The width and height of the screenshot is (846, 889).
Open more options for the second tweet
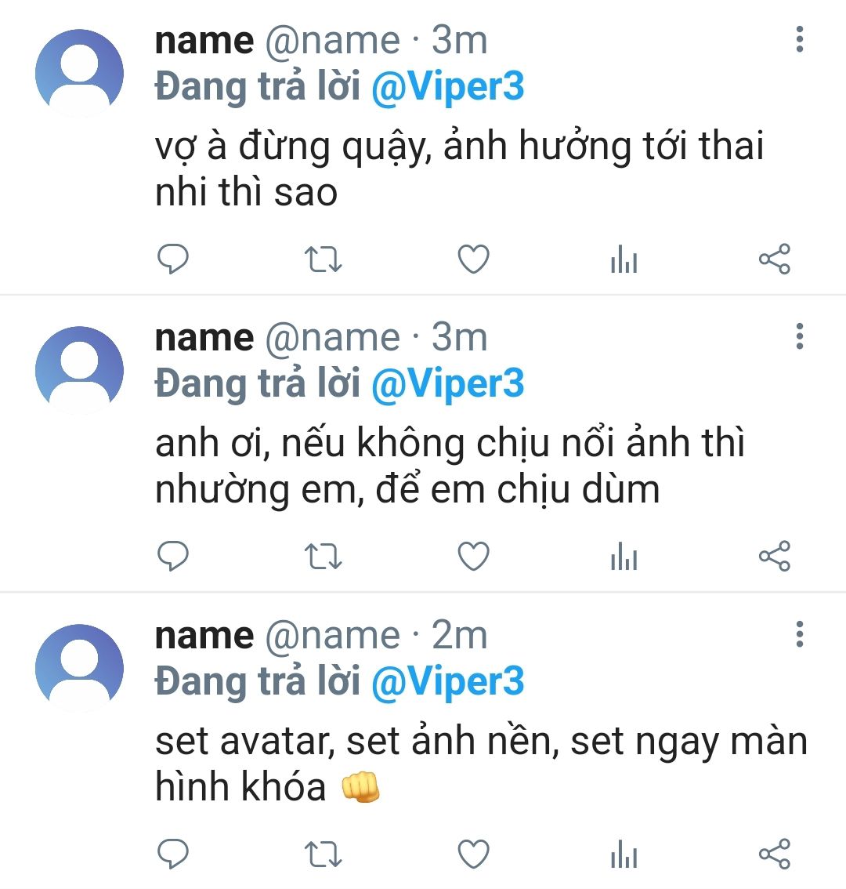[799, 336]
